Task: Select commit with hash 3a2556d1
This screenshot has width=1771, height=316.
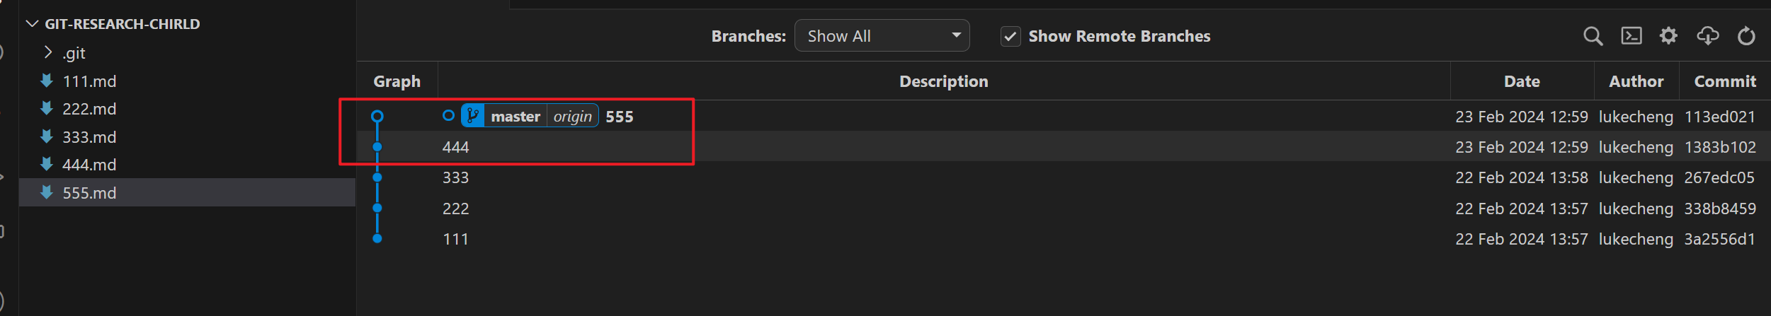Action: point(1719,239)
